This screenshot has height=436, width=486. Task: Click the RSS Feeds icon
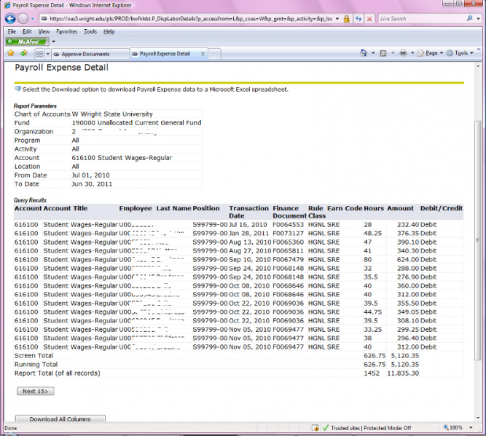click(x=383, y=53)
